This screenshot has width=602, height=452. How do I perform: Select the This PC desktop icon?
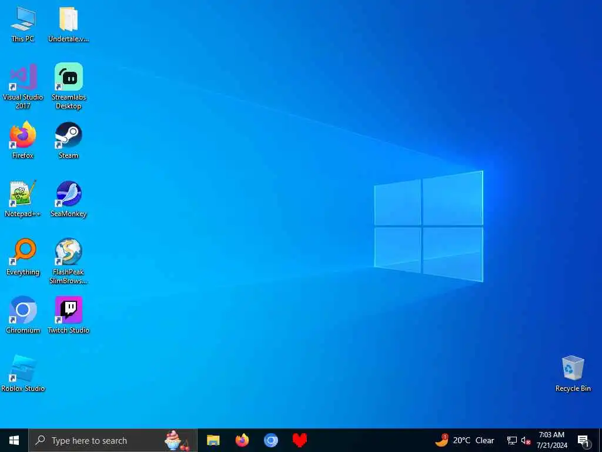point(23,24)
